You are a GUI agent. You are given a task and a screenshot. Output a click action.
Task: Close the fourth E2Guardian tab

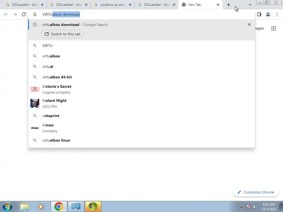point(174,5)
